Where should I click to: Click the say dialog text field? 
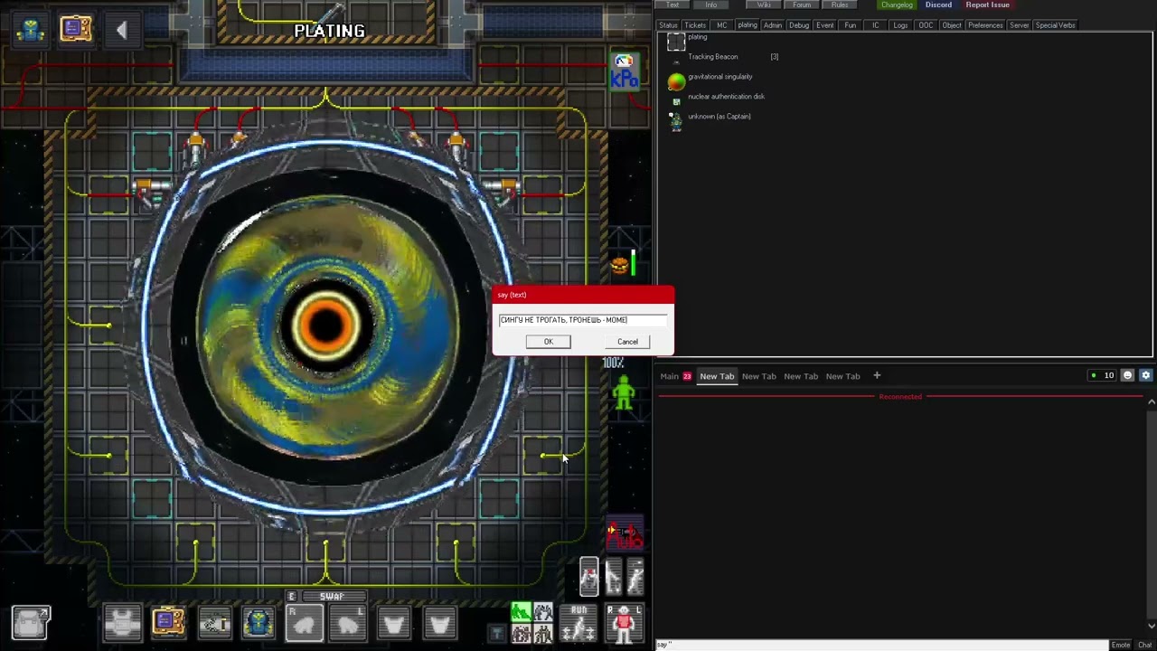click(583, 320)
